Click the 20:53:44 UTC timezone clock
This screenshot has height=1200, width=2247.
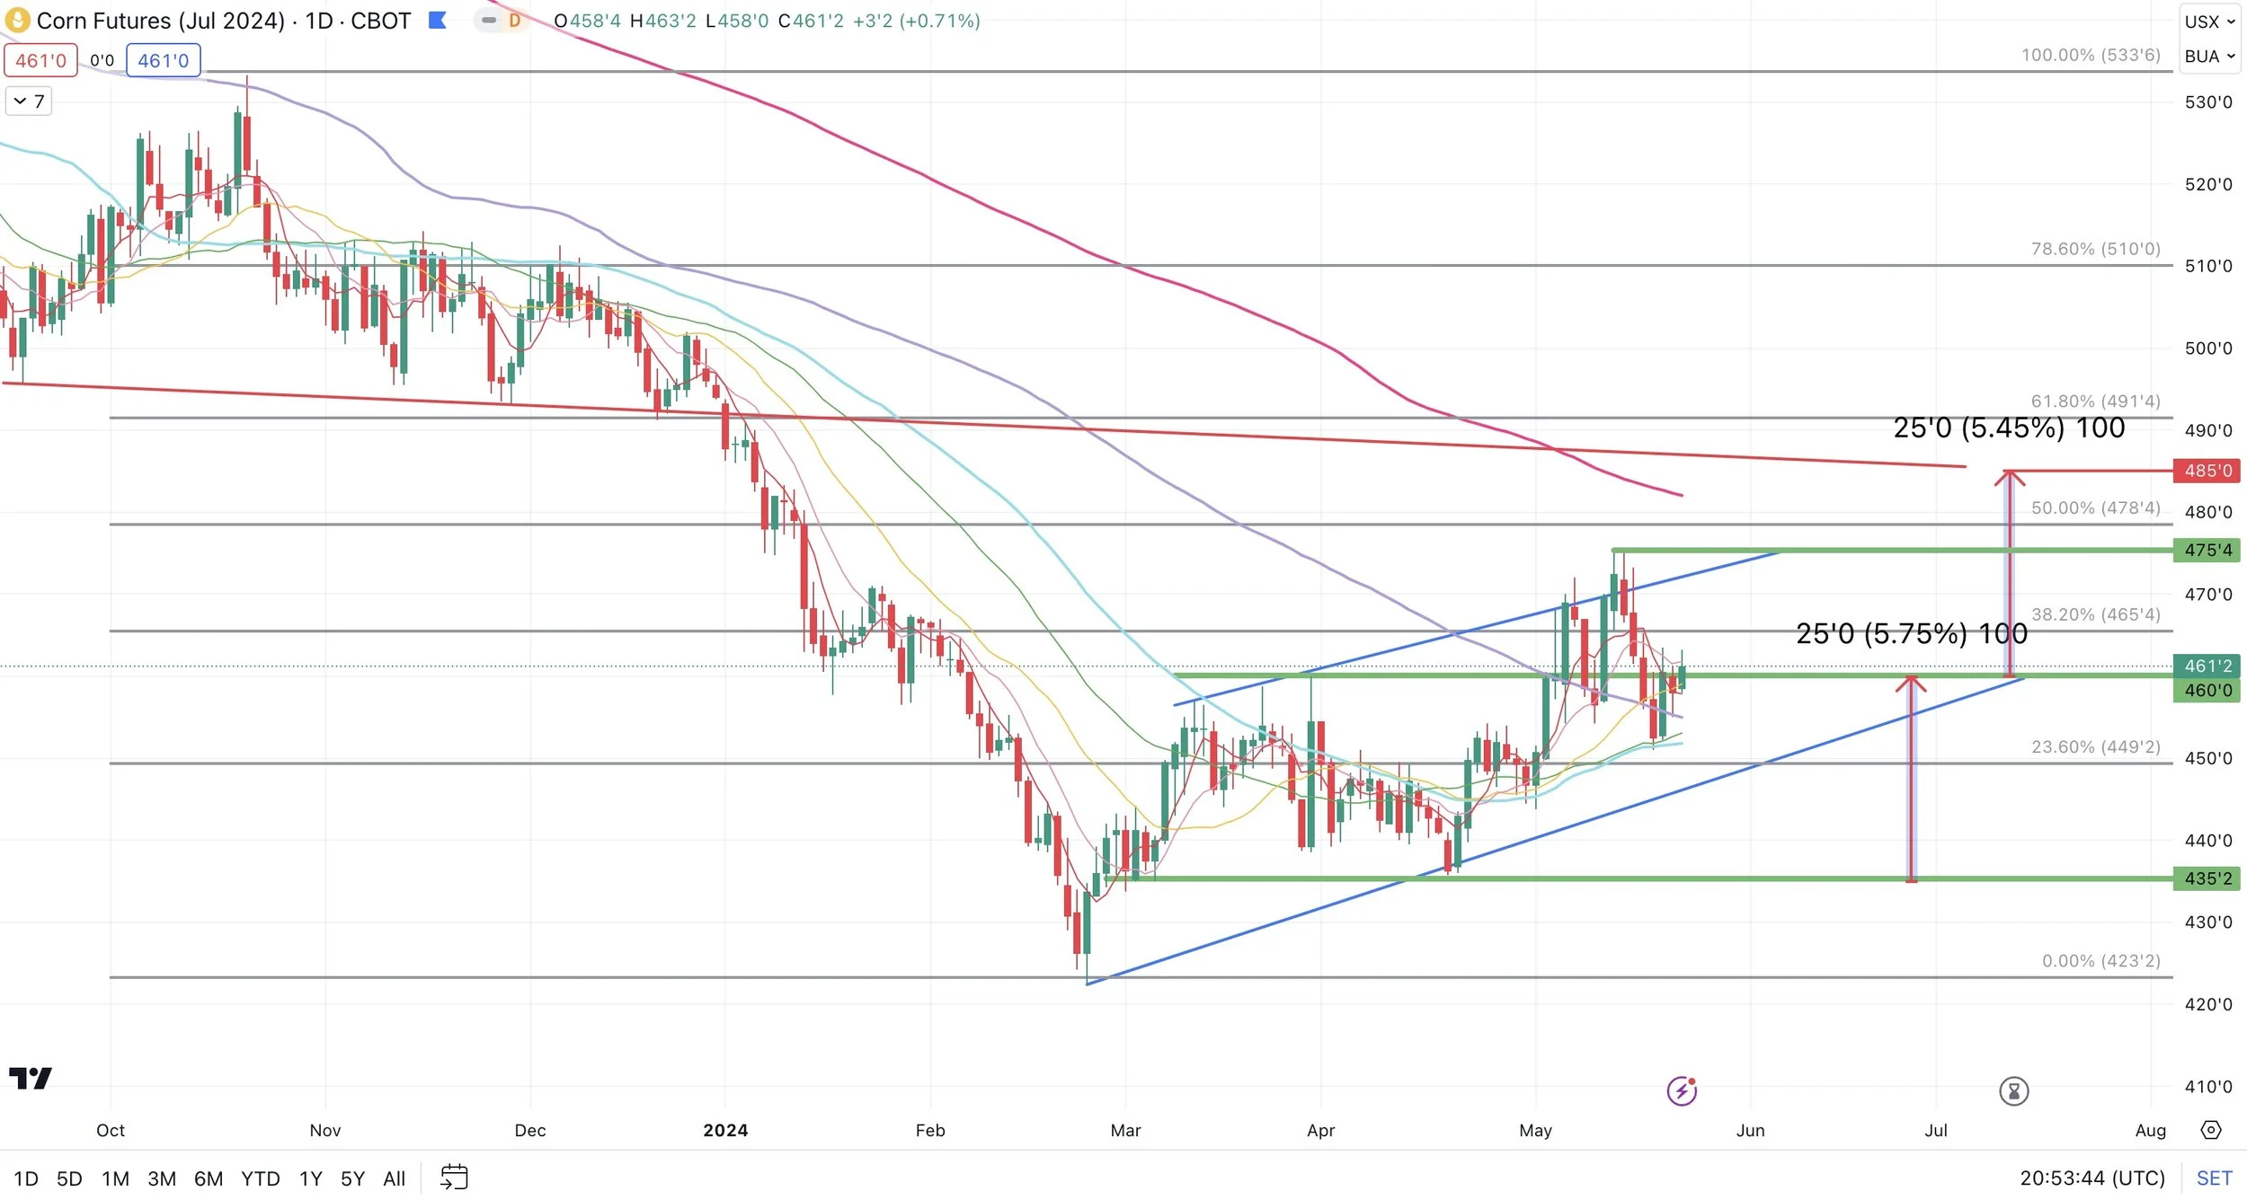[2092, 1178]
